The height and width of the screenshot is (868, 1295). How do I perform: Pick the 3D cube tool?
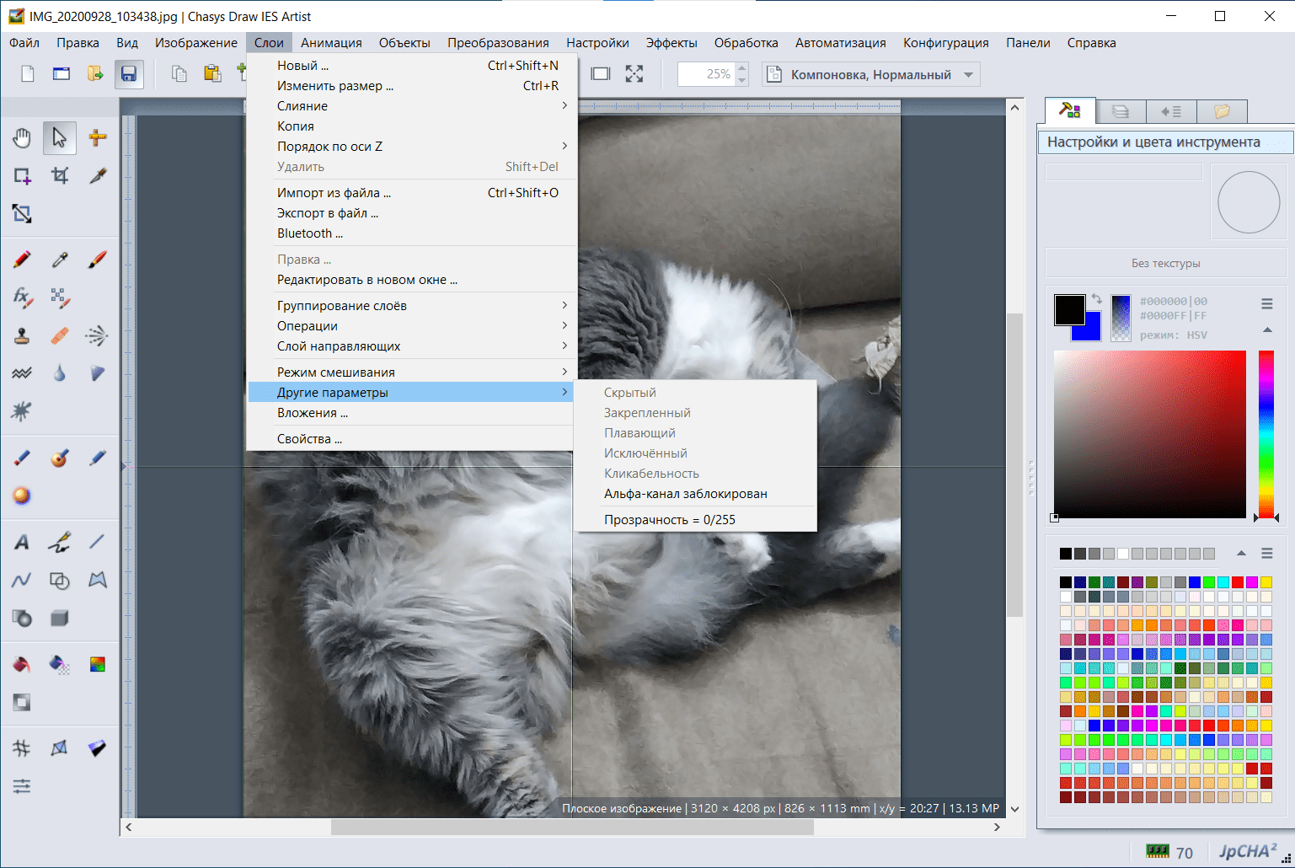[59, 618]
